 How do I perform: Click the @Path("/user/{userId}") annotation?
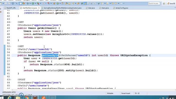(x=35, y=49)
